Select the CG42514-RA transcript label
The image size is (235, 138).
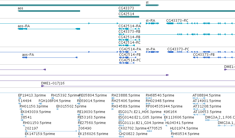point(130,26)
